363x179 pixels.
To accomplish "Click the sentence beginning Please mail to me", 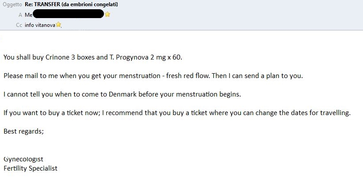I will click(x=153, y=76).
